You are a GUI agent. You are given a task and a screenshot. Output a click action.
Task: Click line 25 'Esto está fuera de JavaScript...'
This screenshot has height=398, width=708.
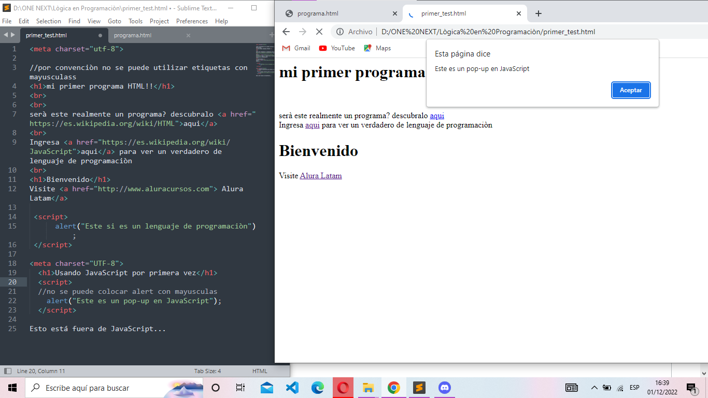[97, 329]
